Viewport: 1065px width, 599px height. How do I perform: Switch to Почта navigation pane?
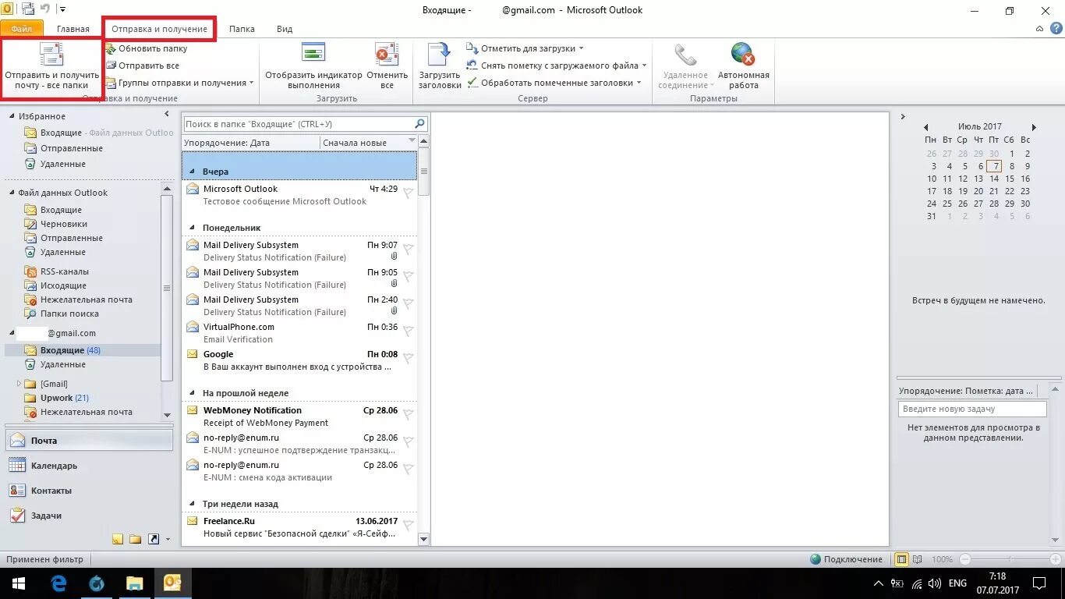point(89,441)
